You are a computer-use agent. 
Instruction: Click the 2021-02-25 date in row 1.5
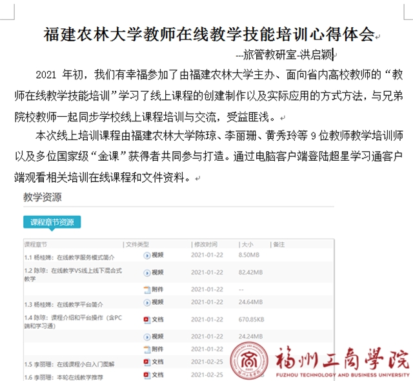(207, 362)
